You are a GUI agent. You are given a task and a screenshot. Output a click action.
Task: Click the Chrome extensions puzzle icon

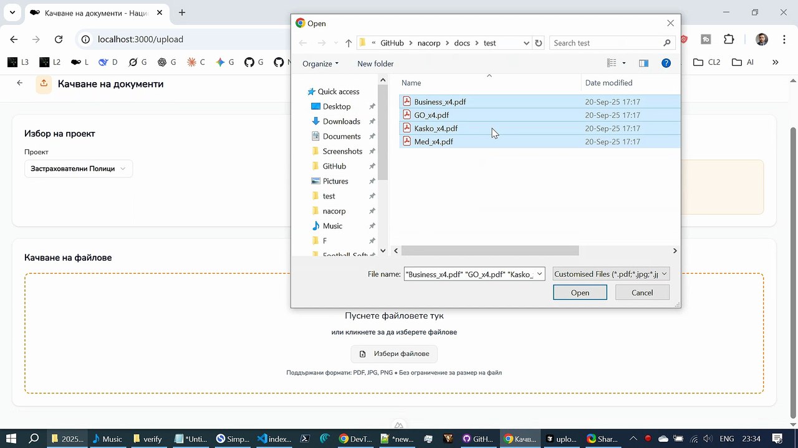point(729,39)
